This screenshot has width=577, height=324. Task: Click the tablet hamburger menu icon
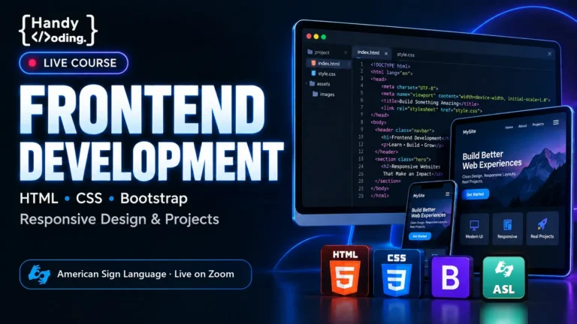(x=556, y=122)
